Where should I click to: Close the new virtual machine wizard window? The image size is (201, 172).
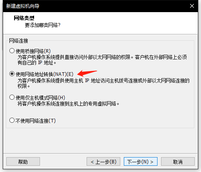coord(192,6)
